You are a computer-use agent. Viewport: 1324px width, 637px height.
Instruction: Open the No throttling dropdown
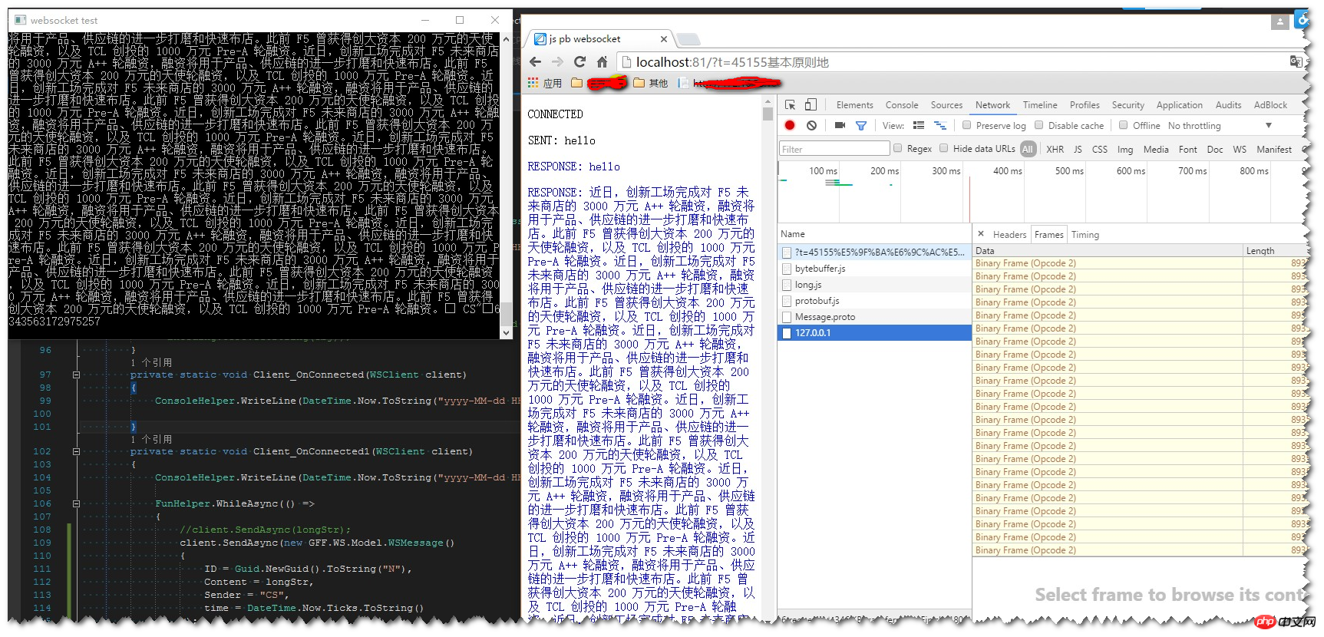pos(1220,126)
